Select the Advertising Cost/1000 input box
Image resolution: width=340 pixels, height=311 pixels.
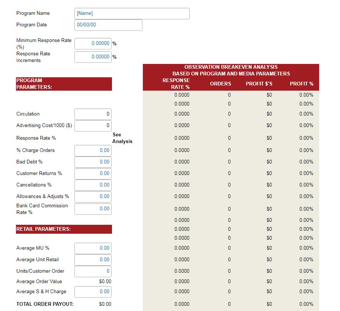pyautogui.click(x=93, y=126)
